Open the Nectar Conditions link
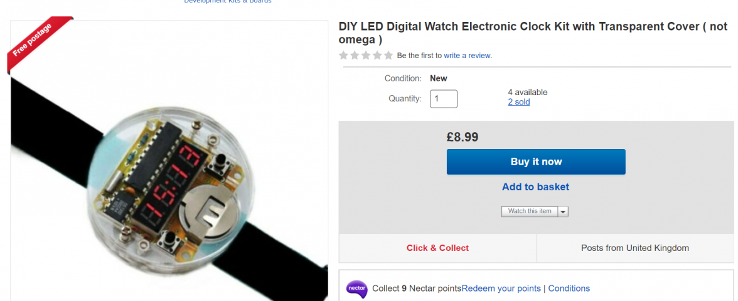This screenshot has width=738, height=301. point(569,288)
